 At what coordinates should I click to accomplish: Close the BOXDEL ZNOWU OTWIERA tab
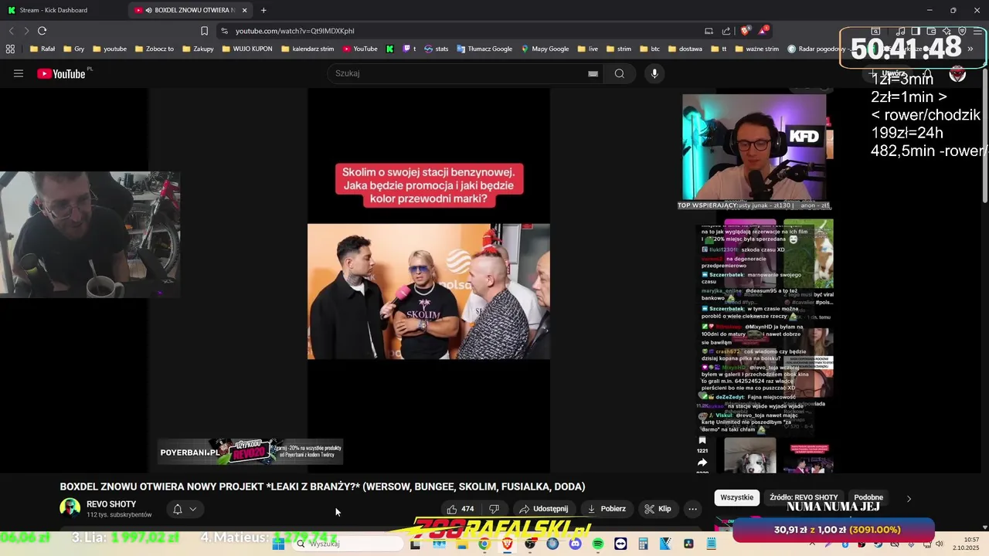click(x=245, y=10)
